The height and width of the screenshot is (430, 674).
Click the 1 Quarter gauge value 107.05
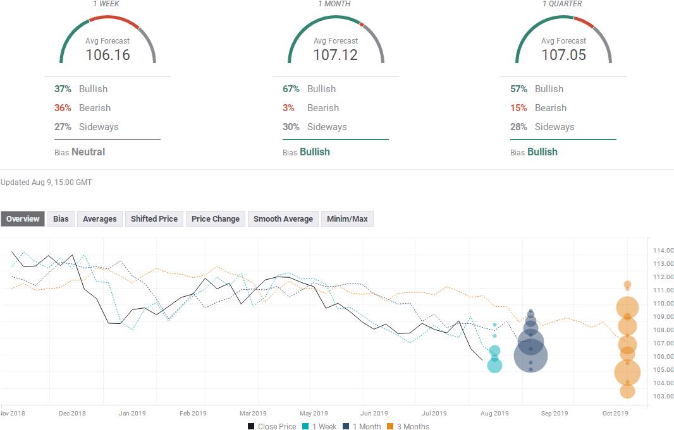click(563, 55)
